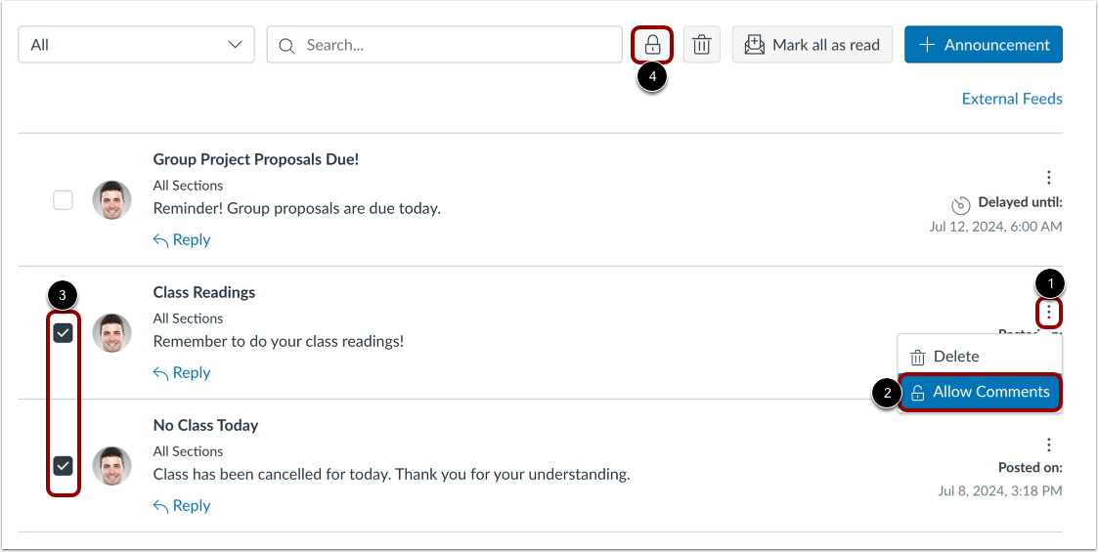Viewport: 1098px width, 552px height.
Task: Click the add Announcement button
Action: [983, 45]
